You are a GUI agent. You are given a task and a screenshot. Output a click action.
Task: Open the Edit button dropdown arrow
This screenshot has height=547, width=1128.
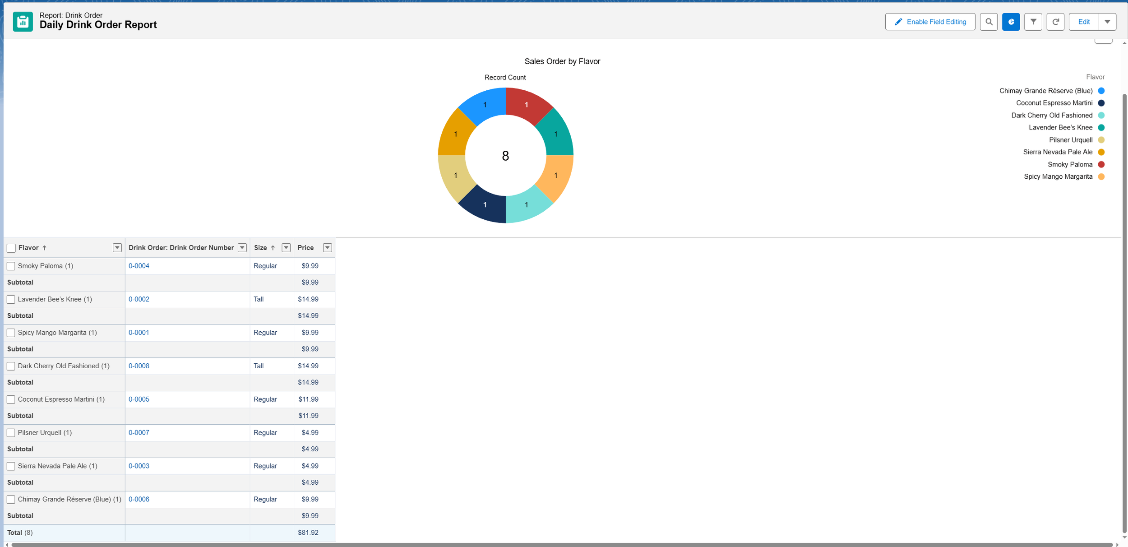pos(1107,22)
